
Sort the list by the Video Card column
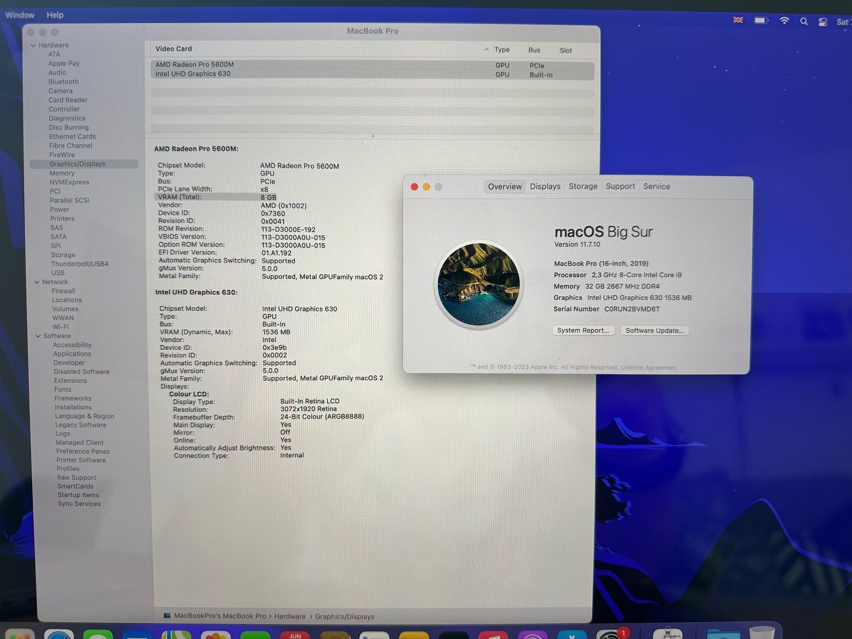(x=173, y=49)
